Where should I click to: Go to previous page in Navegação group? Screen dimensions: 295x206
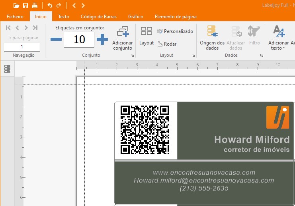(17, 28)
